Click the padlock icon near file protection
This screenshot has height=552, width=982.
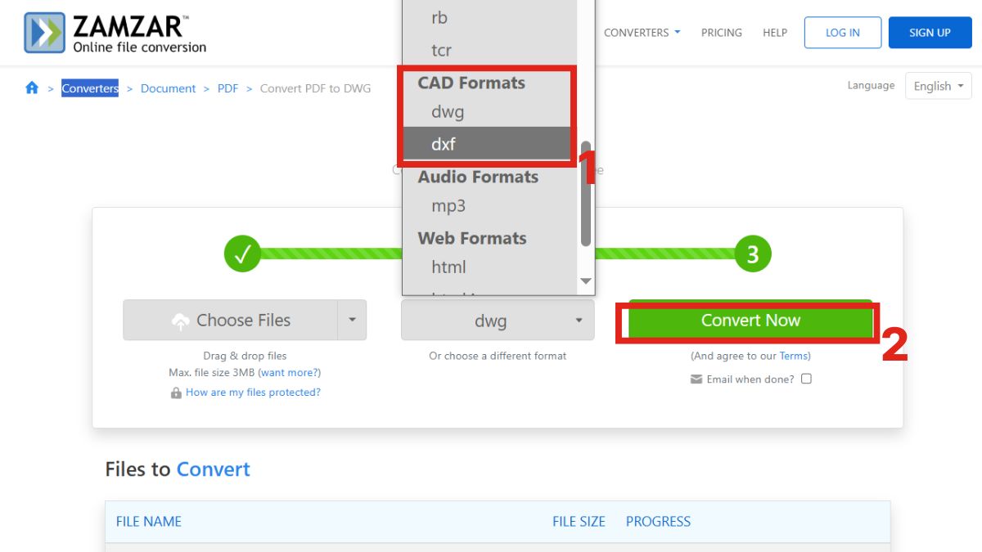pyautogui.click(x=176, y=393)
